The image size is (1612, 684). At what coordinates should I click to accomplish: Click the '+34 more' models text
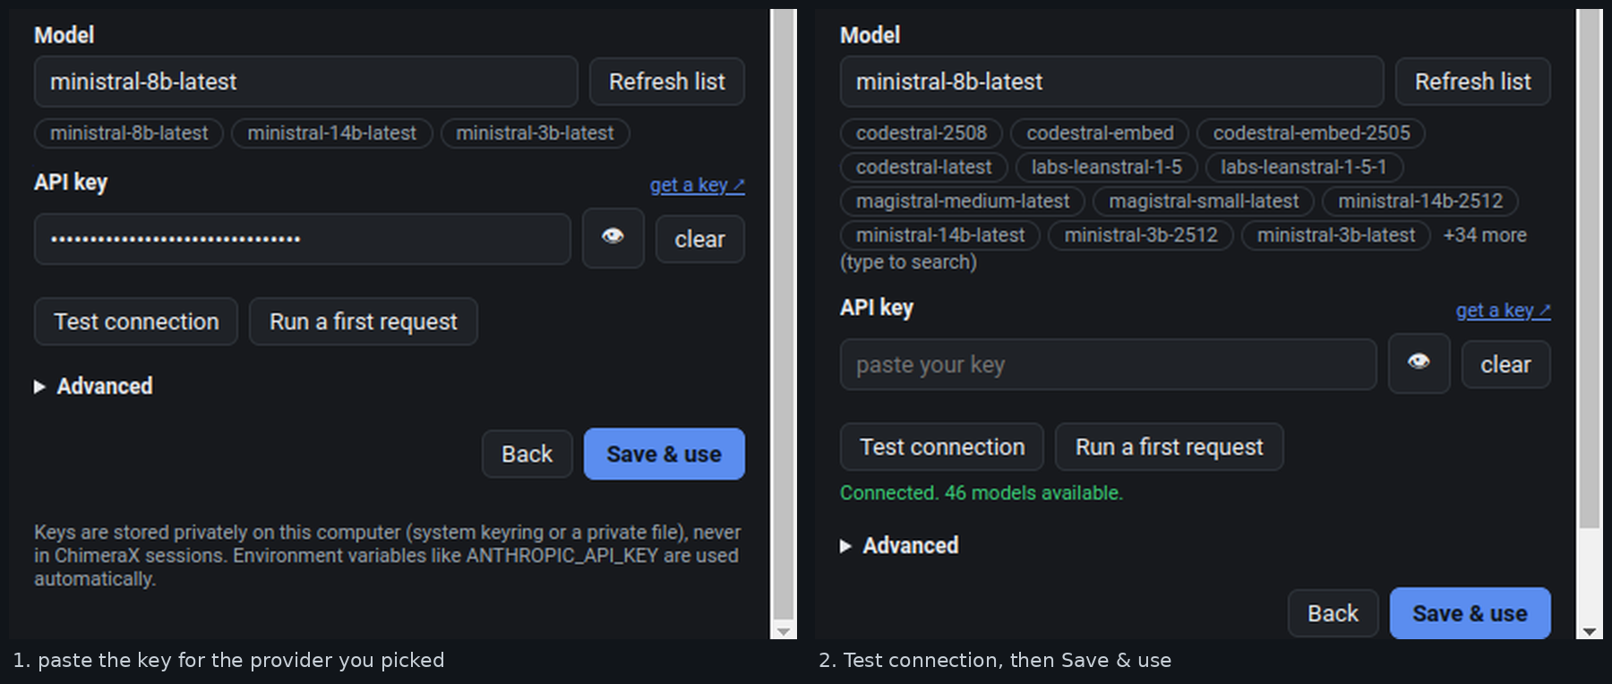[x=1485, y=235]
